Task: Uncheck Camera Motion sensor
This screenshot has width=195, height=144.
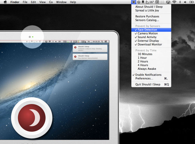Action: click(151, 33)
